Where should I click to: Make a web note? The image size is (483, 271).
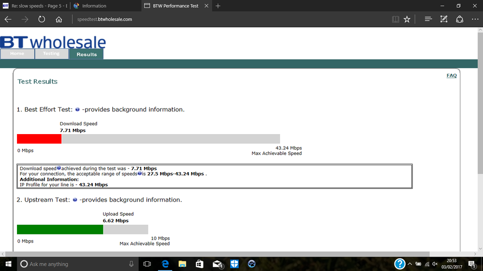[443, 19]
